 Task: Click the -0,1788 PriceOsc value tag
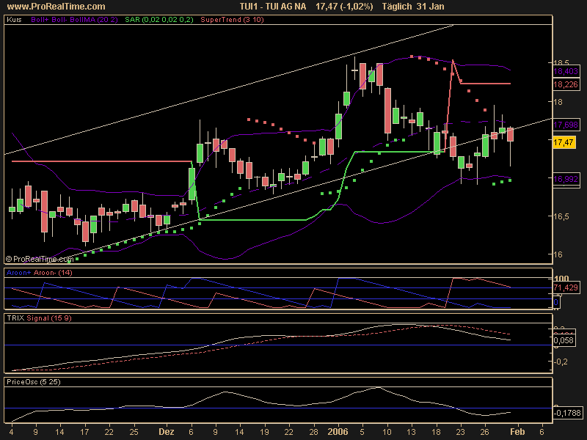pos(567,413)
